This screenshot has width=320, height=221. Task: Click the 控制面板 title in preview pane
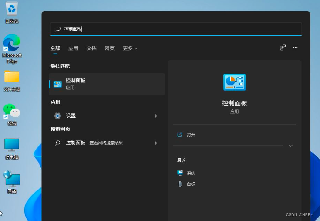point(234,103)
